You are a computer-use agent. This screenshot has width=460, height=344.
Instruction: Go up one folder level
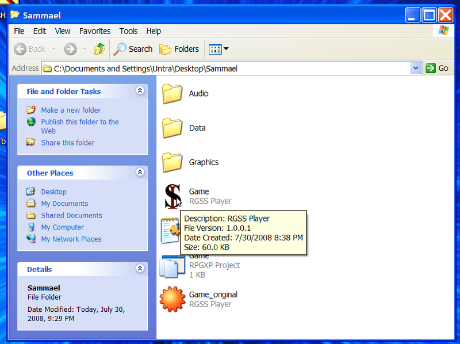(x=99, y=49)
